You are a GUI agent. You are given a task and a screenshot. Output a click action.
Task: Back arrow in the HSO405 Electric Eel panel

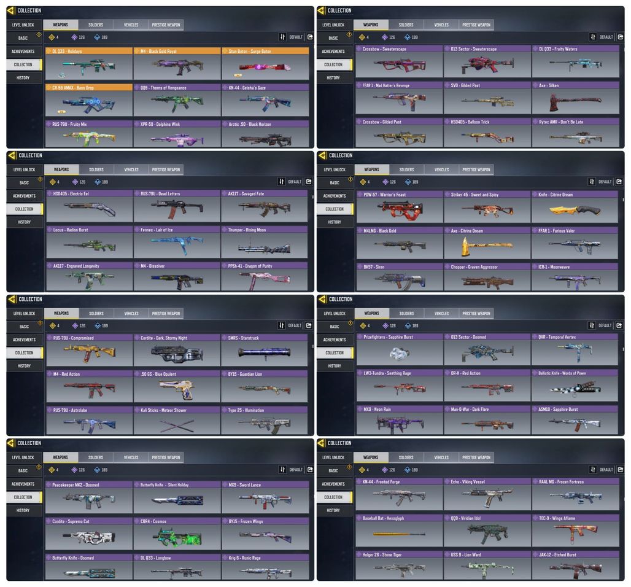12,155
